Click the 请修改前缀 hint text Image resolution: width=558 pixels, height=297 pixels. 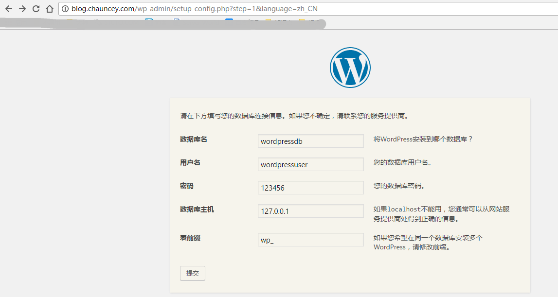coord(428,242)
